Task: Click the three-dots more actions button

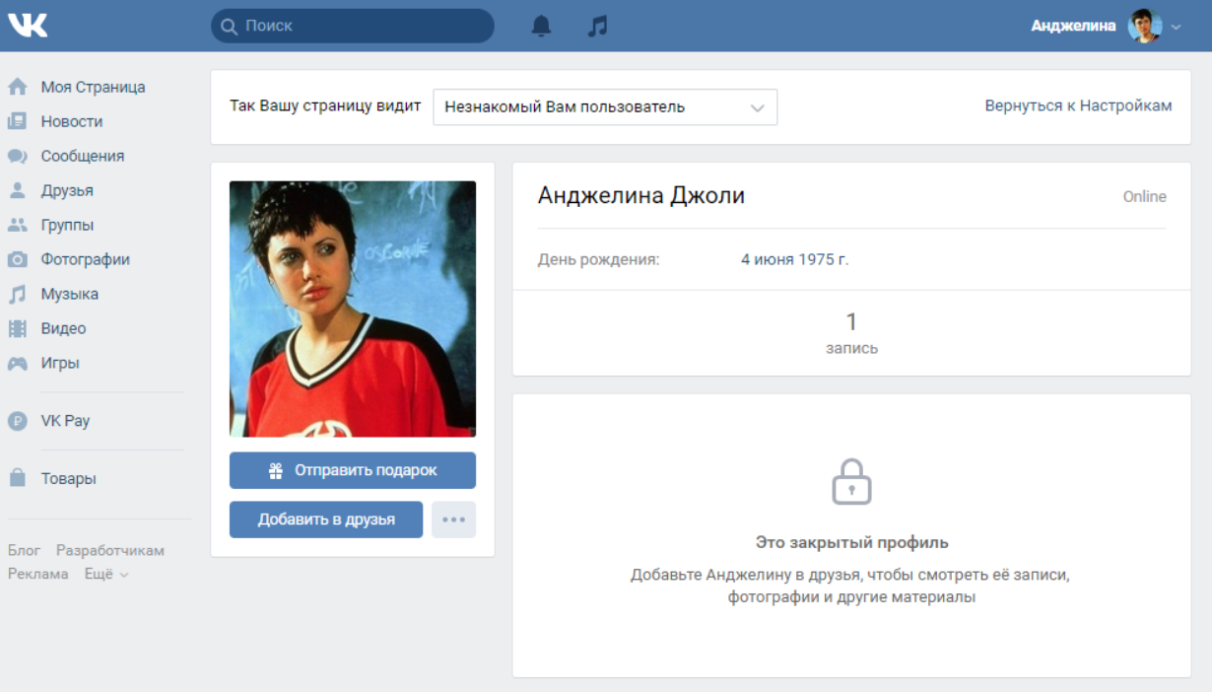Action: pos(453,519)
